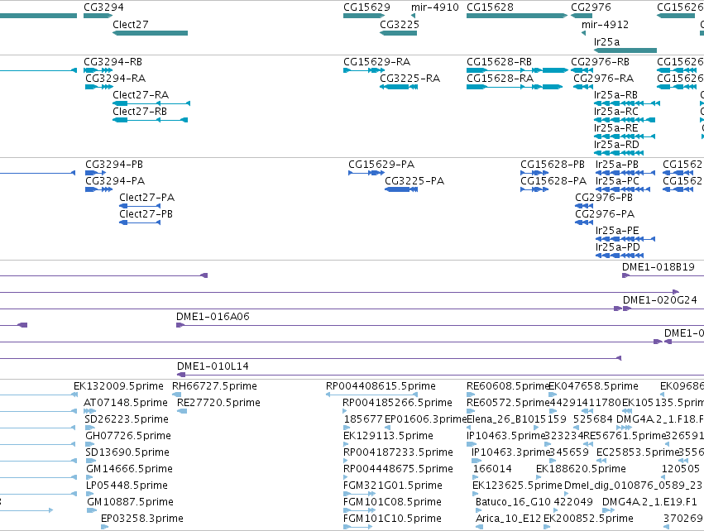The image size is (704, 531).
Task: Select protein Clect27-PA
Action: pyautogui.click(x=140, y=206)
